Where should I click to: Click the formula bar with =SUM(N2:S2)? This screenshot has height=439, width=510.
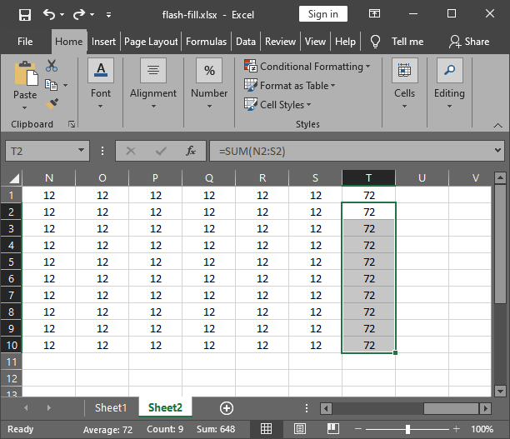tap(351, 151)
